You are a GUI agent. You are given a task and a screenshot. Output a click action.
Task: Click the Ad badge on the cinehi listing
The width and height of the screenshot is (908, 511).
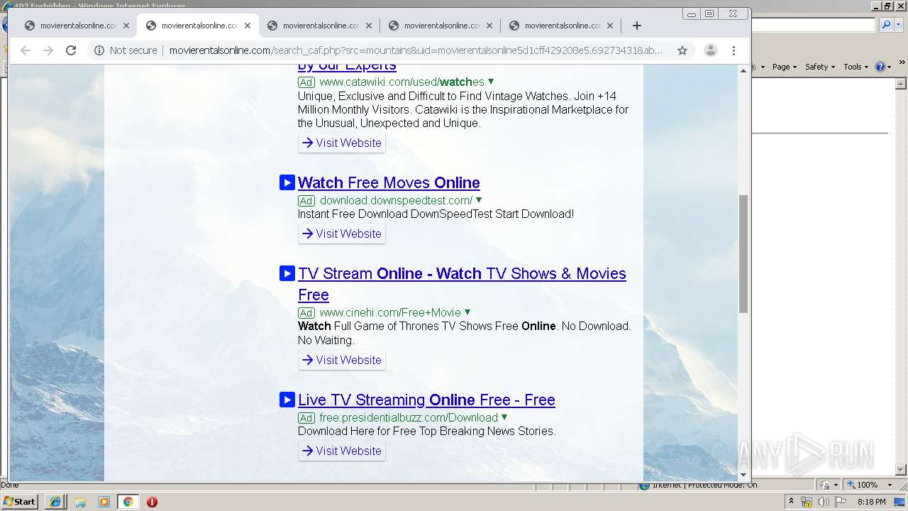click(x=306, y=313)
